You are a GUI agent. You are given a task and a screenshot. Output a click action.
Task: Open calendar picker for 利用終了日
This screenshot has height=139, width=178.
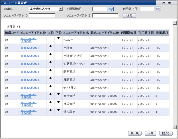point(158,9)
